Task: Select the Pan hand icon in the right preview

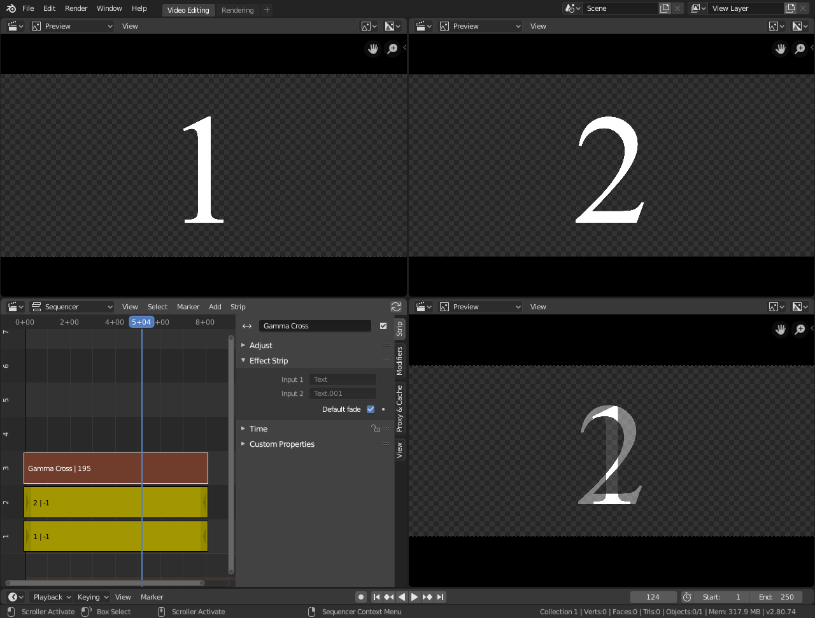Action: click(x=780, y=48)
